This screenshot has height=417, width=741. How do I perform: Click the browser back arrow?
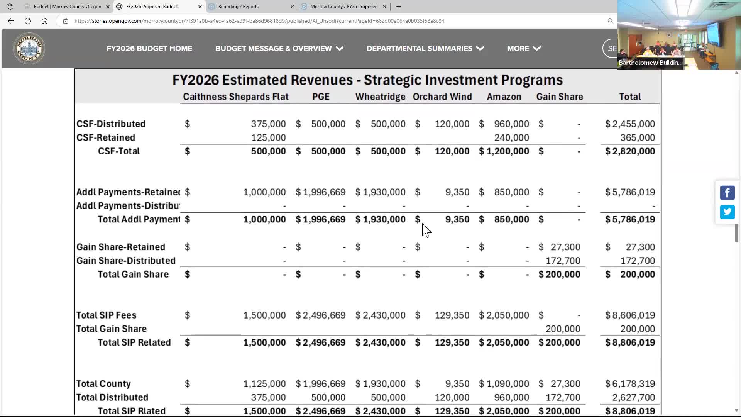[x=11, y=21]
